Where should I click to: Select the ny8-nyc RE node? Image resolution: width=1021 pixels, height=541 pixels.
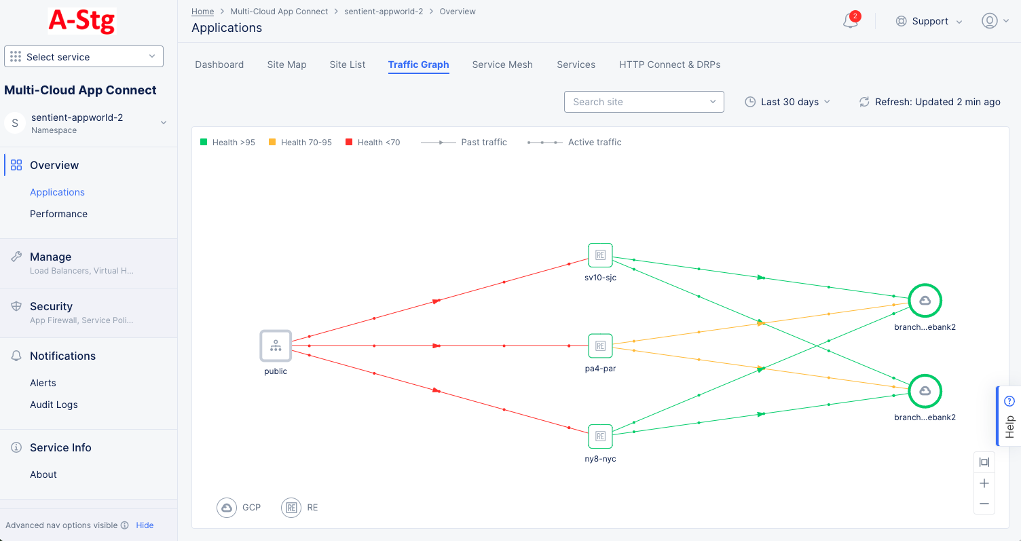(x=600, y=436)
